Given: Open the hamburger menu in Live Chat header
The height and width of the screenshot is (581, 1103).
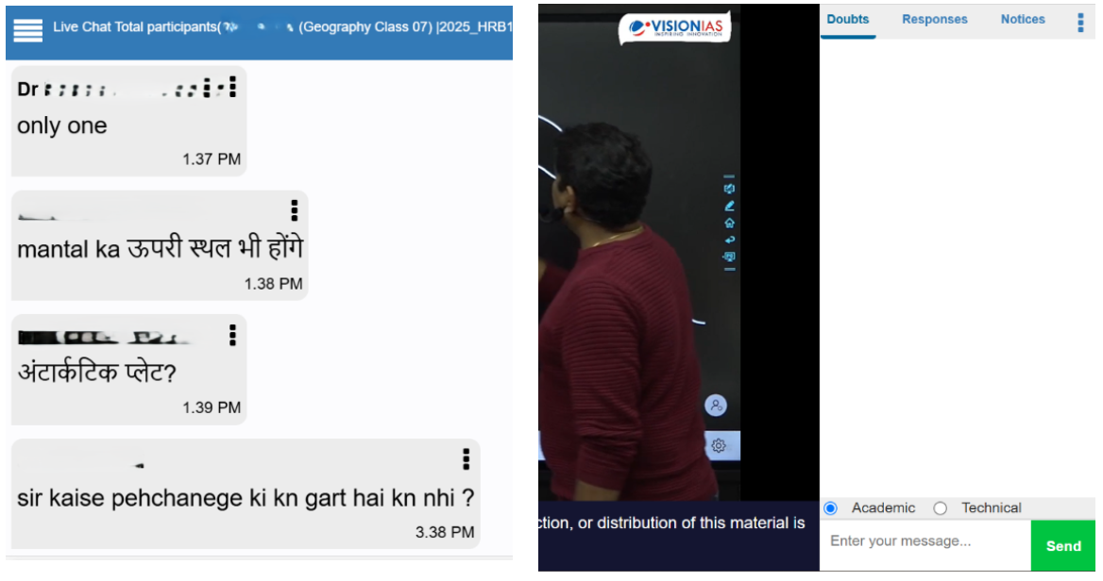Looking at the screenshot, I should pyautogui.click(x=28, y=30).
